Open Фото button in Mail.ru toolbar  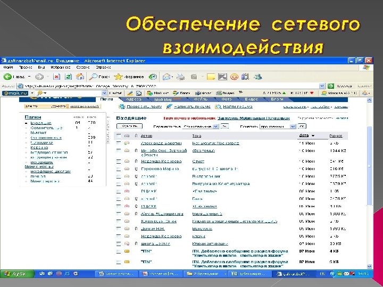(203, 93)
